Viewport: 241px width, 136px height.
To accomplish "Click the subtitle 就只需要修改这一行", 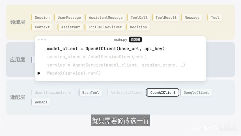I will click(x=120, y=121).
